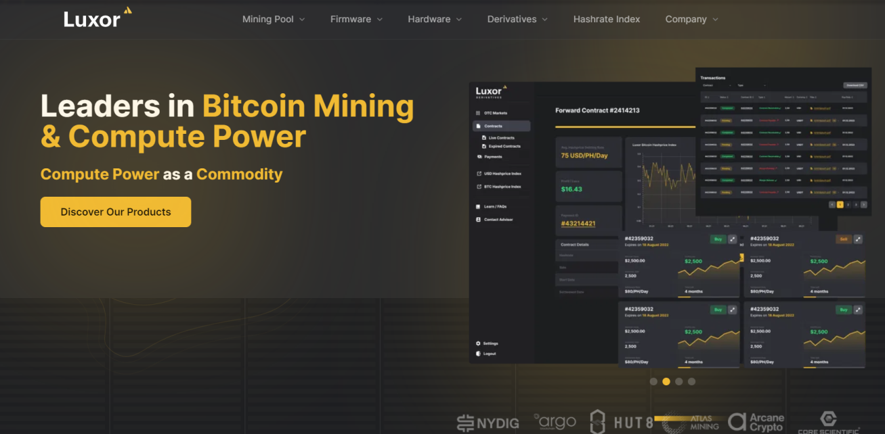
Task: Click the HUT 8 partner logo
Action: (x=622, y=422)
